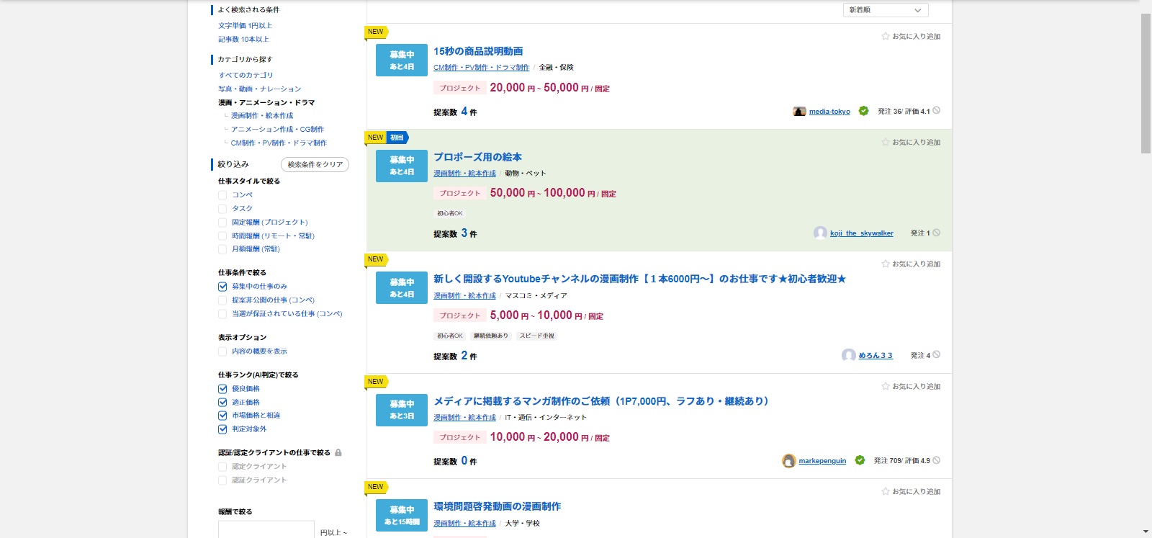
Task: Toggle 当選が保証されている仕事(コンペ) checkbox
Action: point(222,314)
